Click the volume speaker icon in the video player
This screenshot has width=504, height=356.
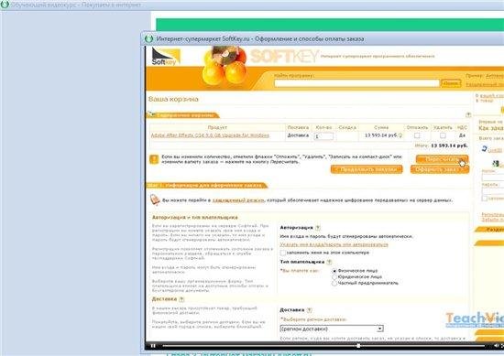[496, 346]
